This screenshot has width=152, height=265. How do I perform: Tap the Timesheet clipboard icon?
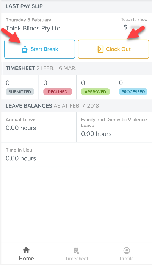(77, 251)
